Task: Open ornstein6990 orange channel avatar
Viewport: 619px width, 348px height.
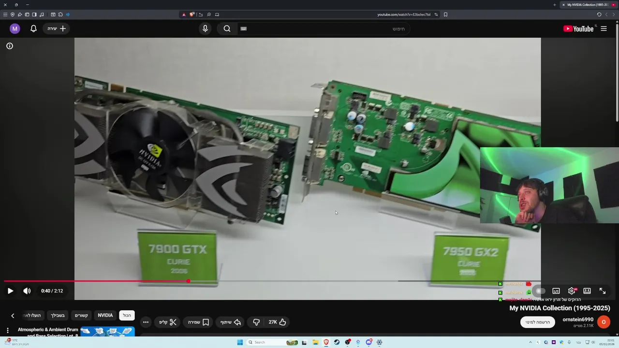Action: tap(604, 322)
